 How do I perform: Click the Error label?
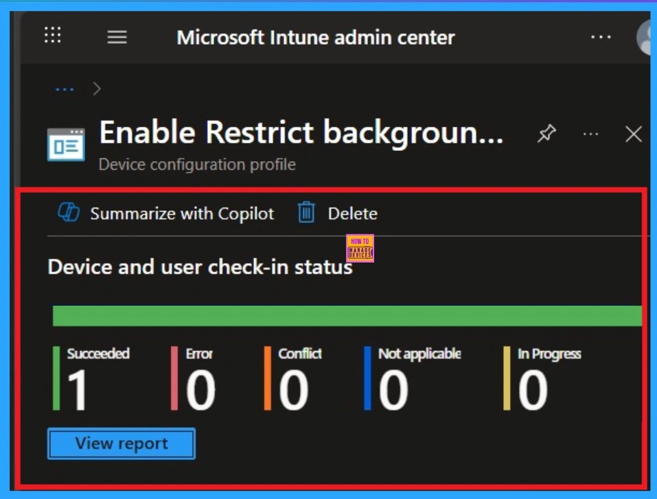click(199, 354)
